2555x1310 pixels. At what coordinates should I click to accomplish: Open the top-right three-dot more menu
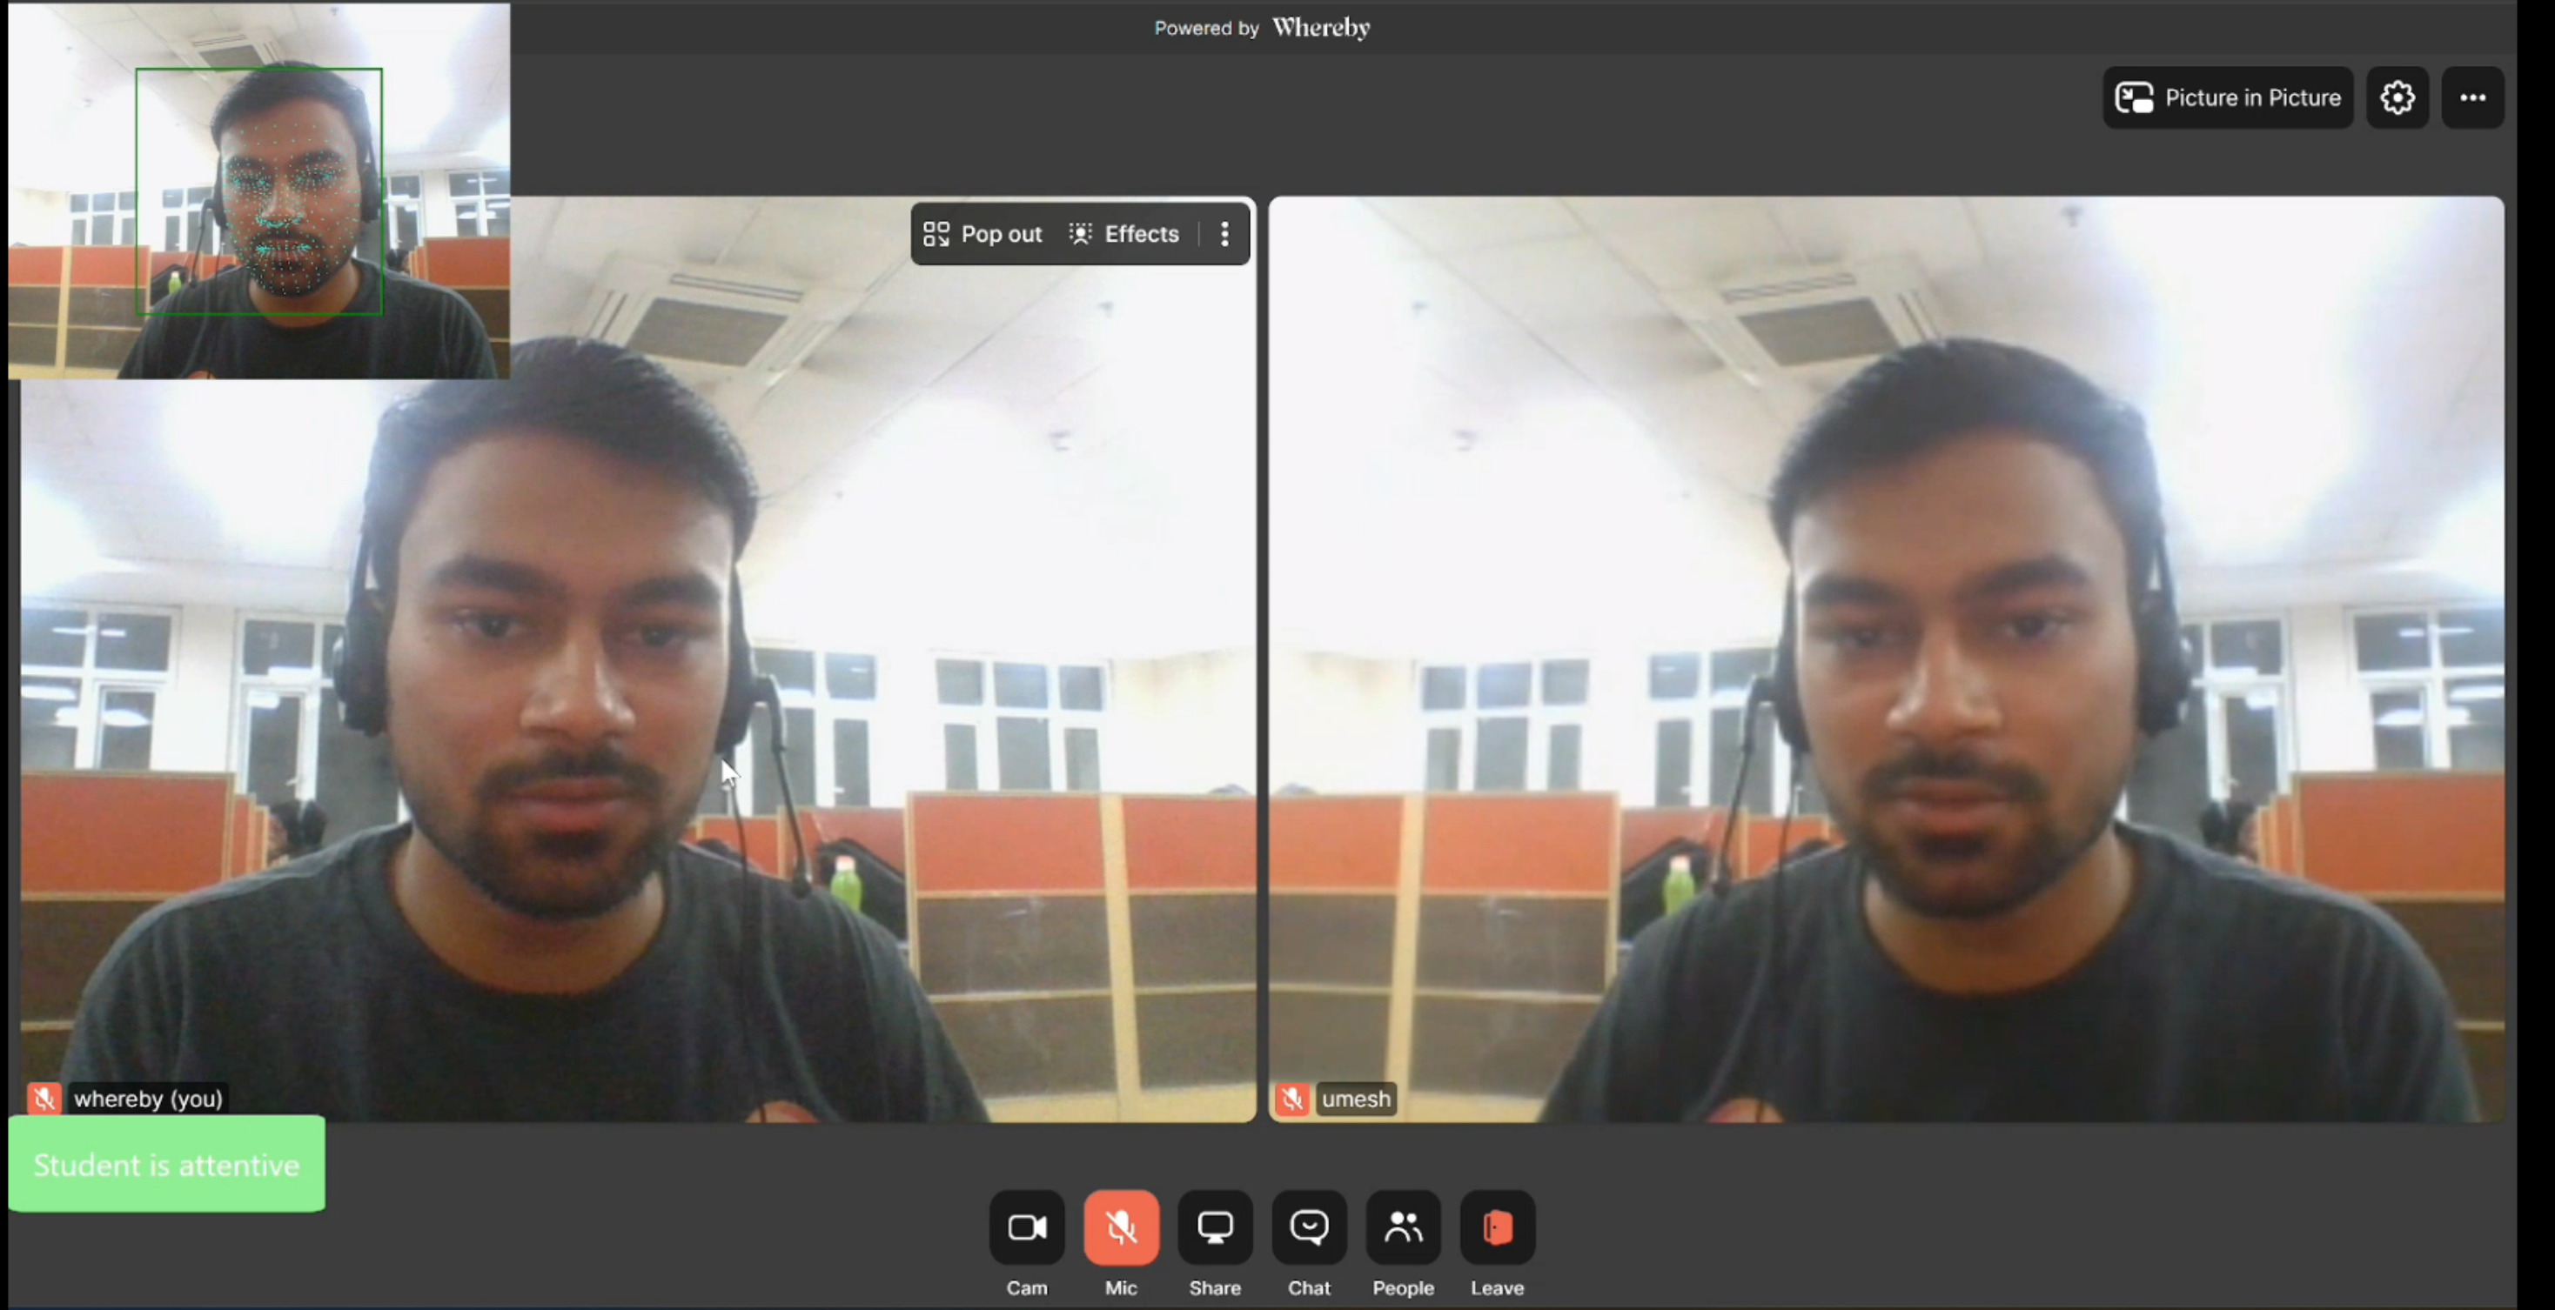point(2471,98)
